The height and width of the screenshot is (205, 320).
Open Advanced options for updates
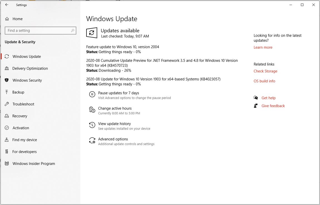(113, 139)
